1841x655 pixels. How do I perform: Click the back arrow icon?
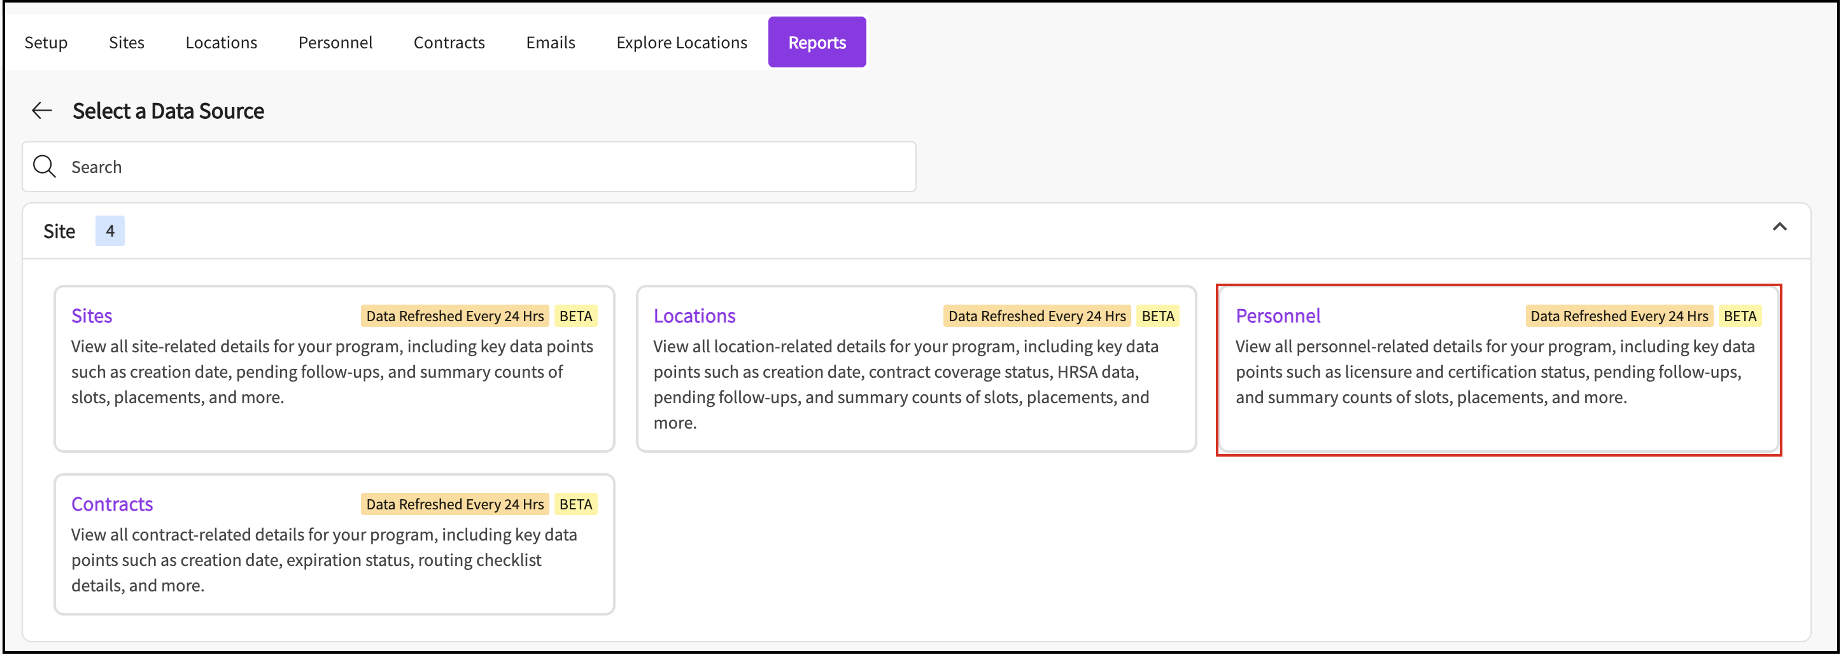click(x=42, y=111)
